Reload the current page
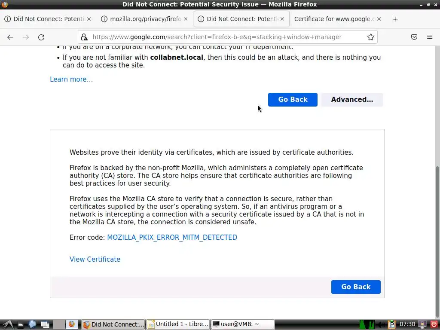 coord(41,37)
